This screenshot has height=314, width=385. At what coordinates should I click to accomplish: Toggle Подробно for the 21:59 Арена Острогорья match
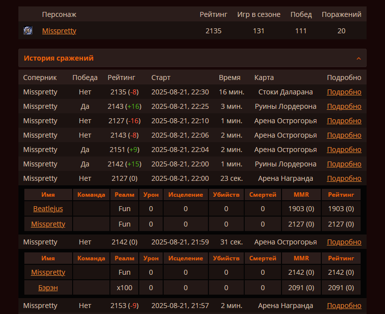point(344,242)
